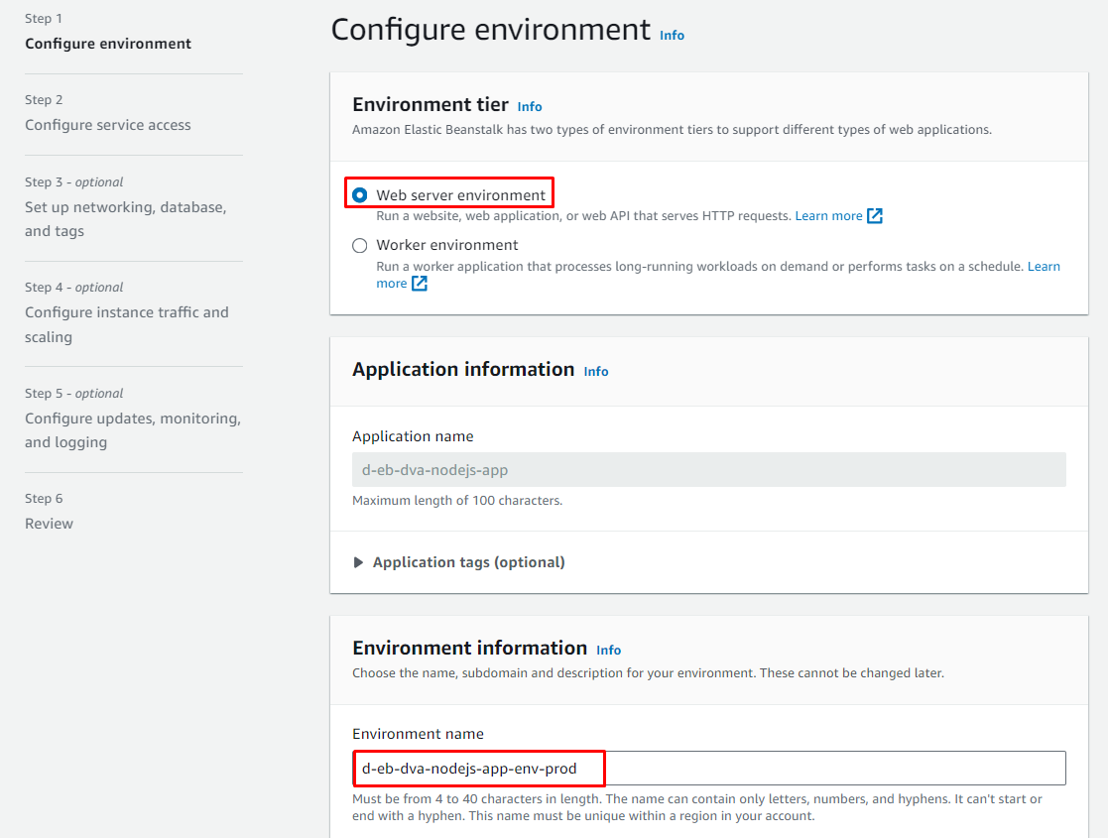Go to Configure service access step
Image resolution: width=1108 pixels, height=838 pixels.
point(108,125)
